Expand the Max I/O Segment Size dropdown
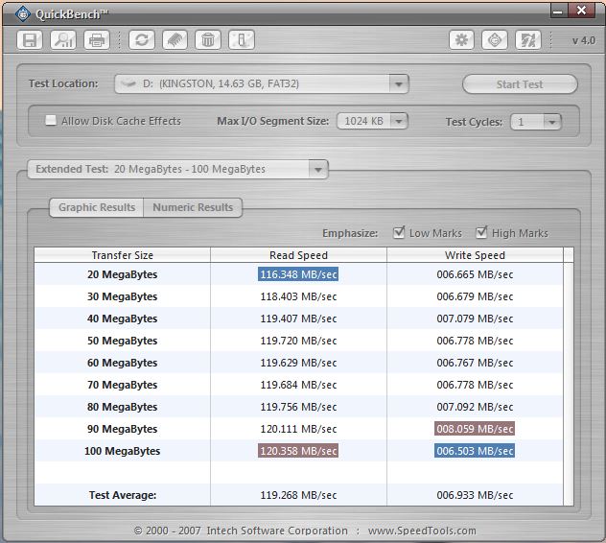 [398, 122]
